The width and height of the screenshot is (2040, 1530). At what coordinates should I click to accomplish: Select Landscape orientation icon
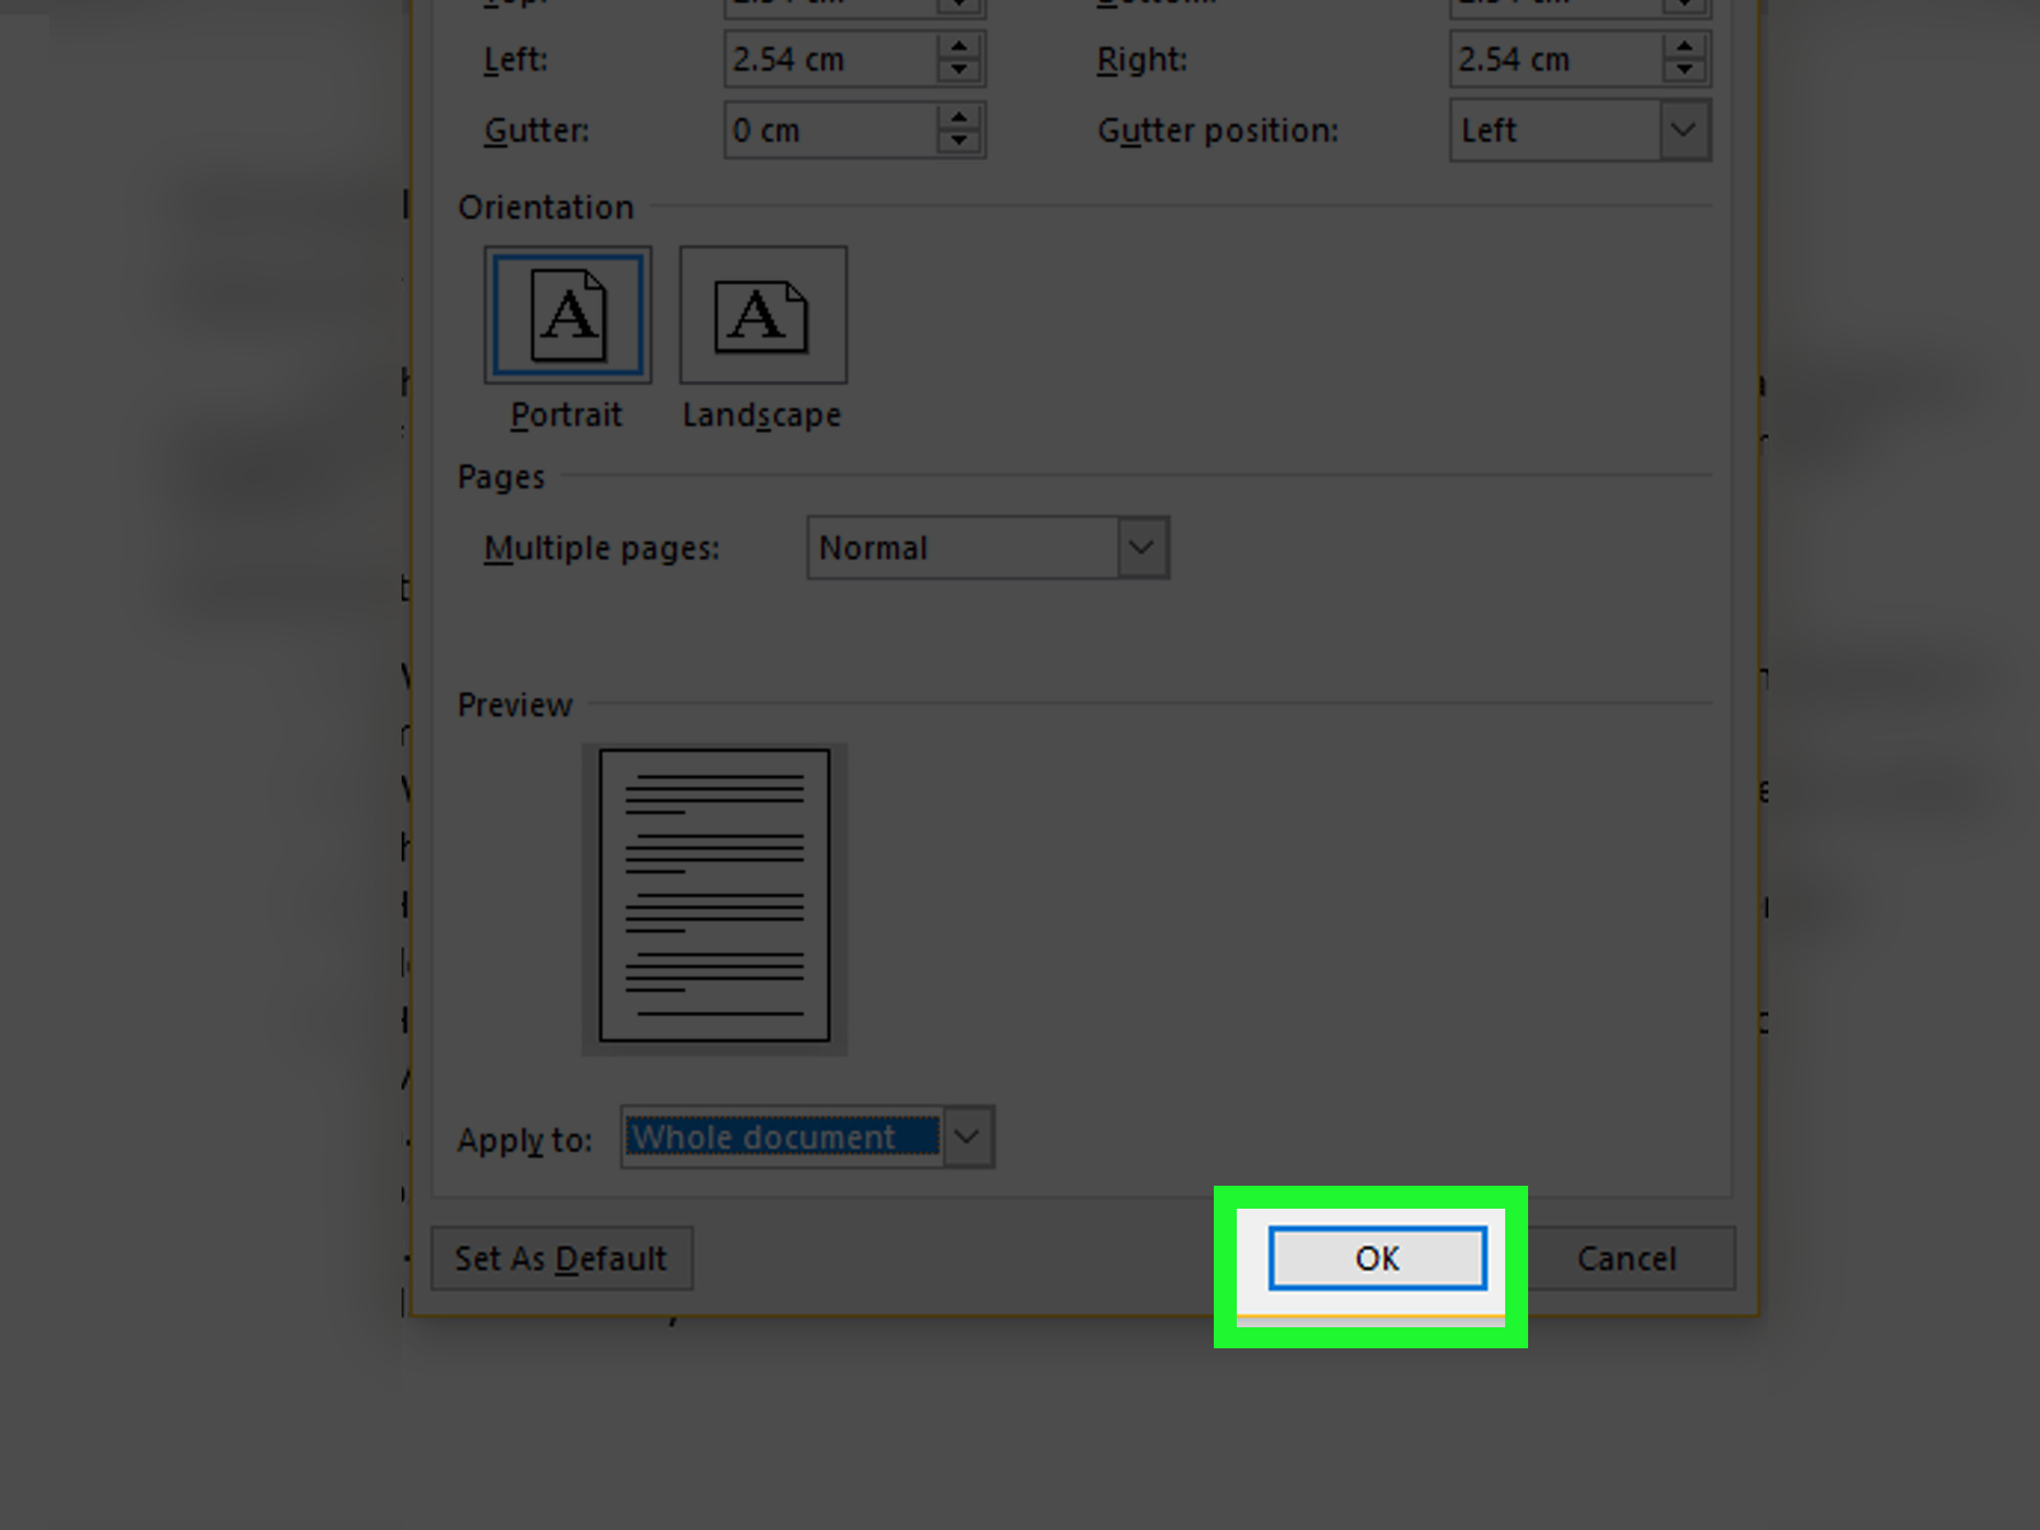click(761, 317)
